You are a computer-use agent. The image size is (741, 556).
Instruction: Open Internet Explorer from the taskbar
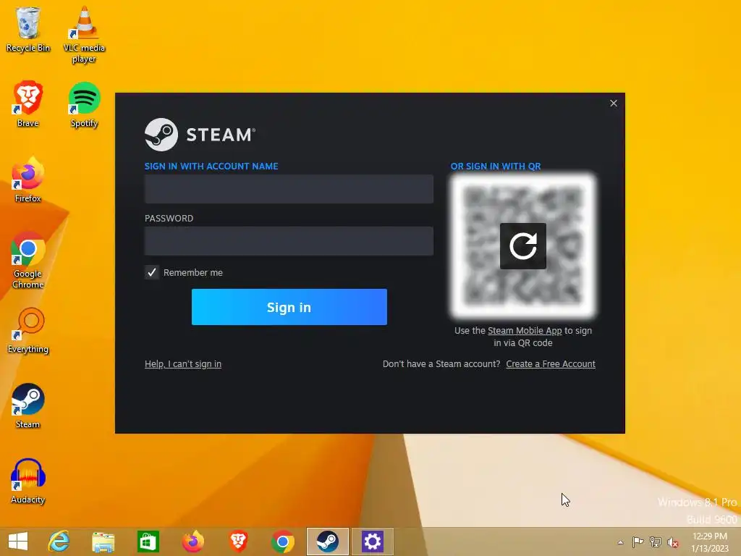click(x=59, y=542)
